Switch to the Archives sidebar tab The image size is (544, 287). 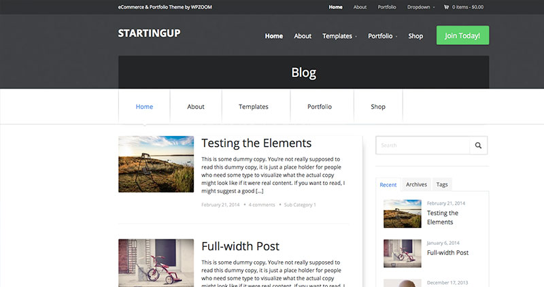click(416, 184)
